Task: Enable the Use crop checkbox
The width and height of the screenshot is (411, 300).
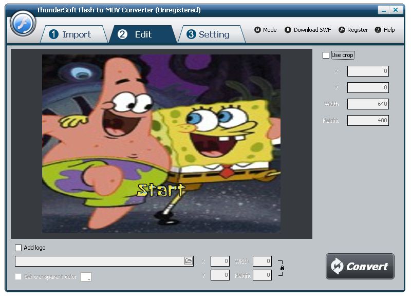Action: (326, 55)
